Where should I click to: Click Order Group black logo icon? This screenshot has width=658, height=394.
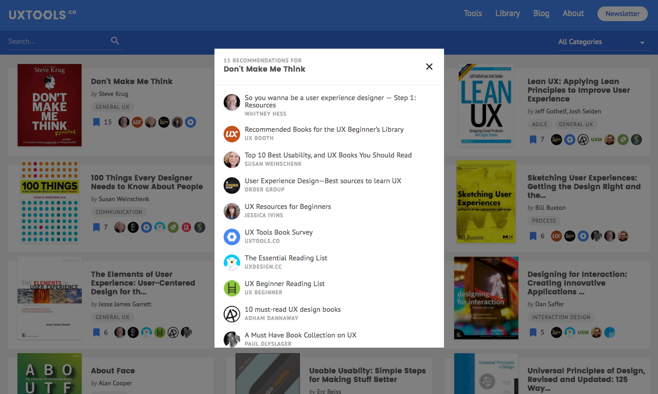click(x=232, y=186)
